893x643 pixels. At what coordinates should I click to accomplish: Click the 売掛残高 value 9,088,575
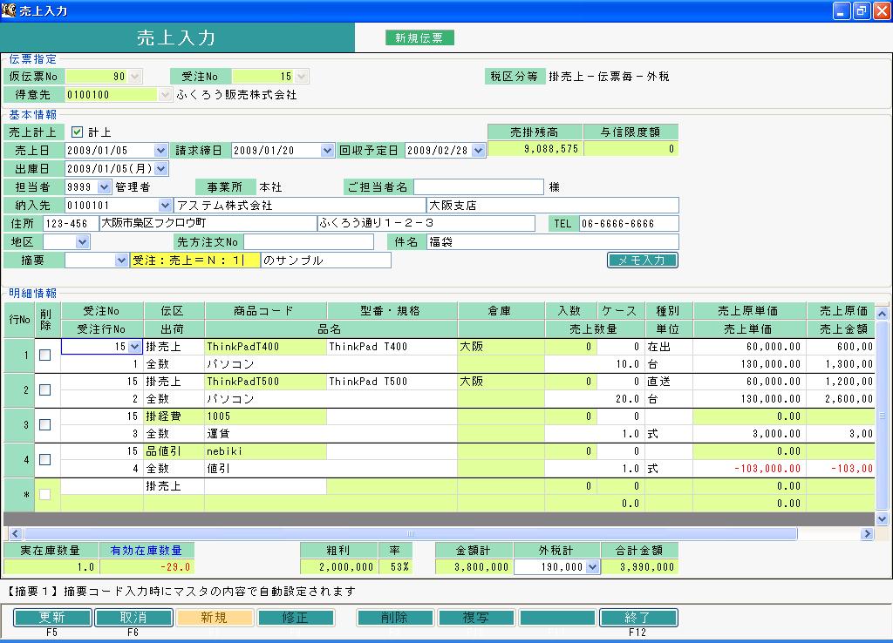tap(535, 148)
